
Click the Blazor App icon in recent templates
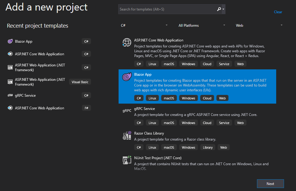pos(10,41)
